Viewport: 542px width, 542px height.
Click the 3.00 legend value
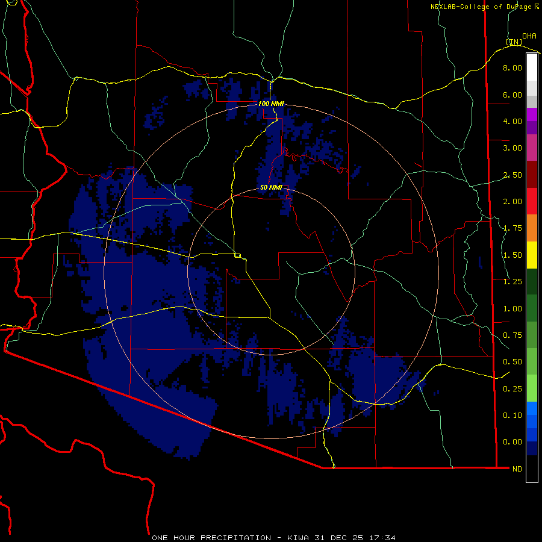(x=512, y=148)
